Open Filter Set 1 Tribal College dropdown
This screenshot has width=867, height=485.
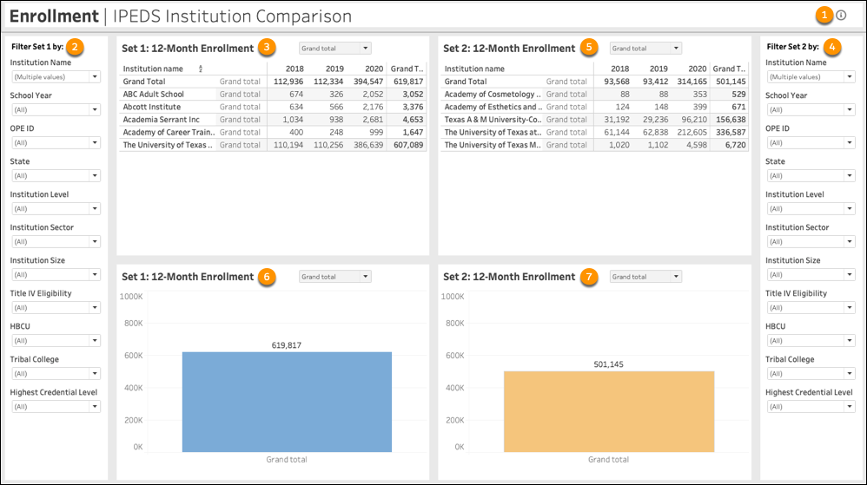pyautogui.click(x=56, y=373)
